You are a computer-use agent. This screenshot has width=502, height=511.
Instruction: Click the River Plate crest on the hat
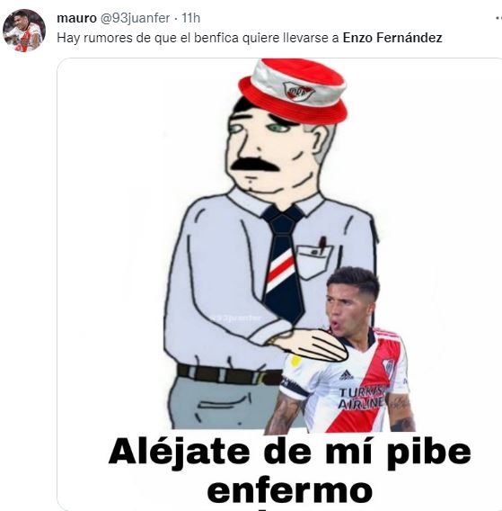pyautogui.click(x=299, y=91)
